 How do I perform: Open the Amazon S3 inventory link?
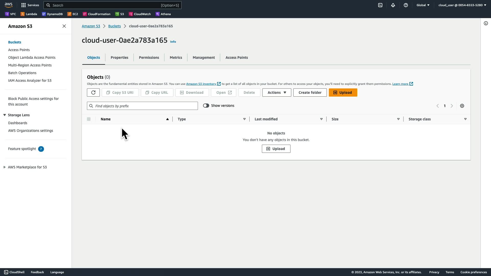click(201, 84)
